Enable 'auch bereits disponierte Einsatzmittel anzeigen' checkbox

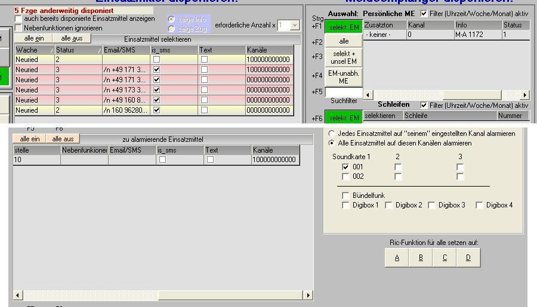(18, 19)
